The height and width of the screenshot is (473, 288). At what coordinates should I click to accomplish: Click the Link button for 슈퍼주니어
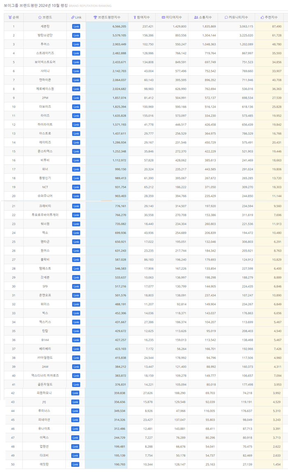pos(76,196)
